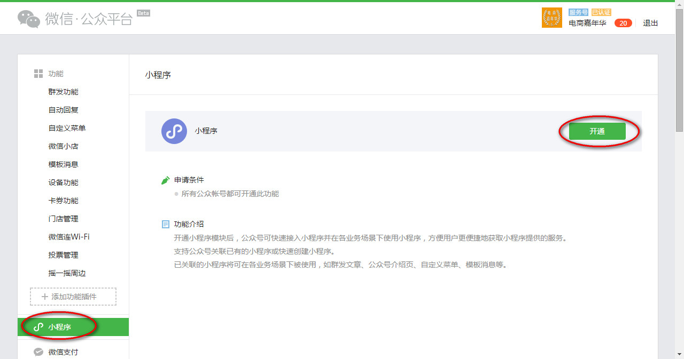
Task: Select 投票管理 in the sidebar
Action: 63,255
